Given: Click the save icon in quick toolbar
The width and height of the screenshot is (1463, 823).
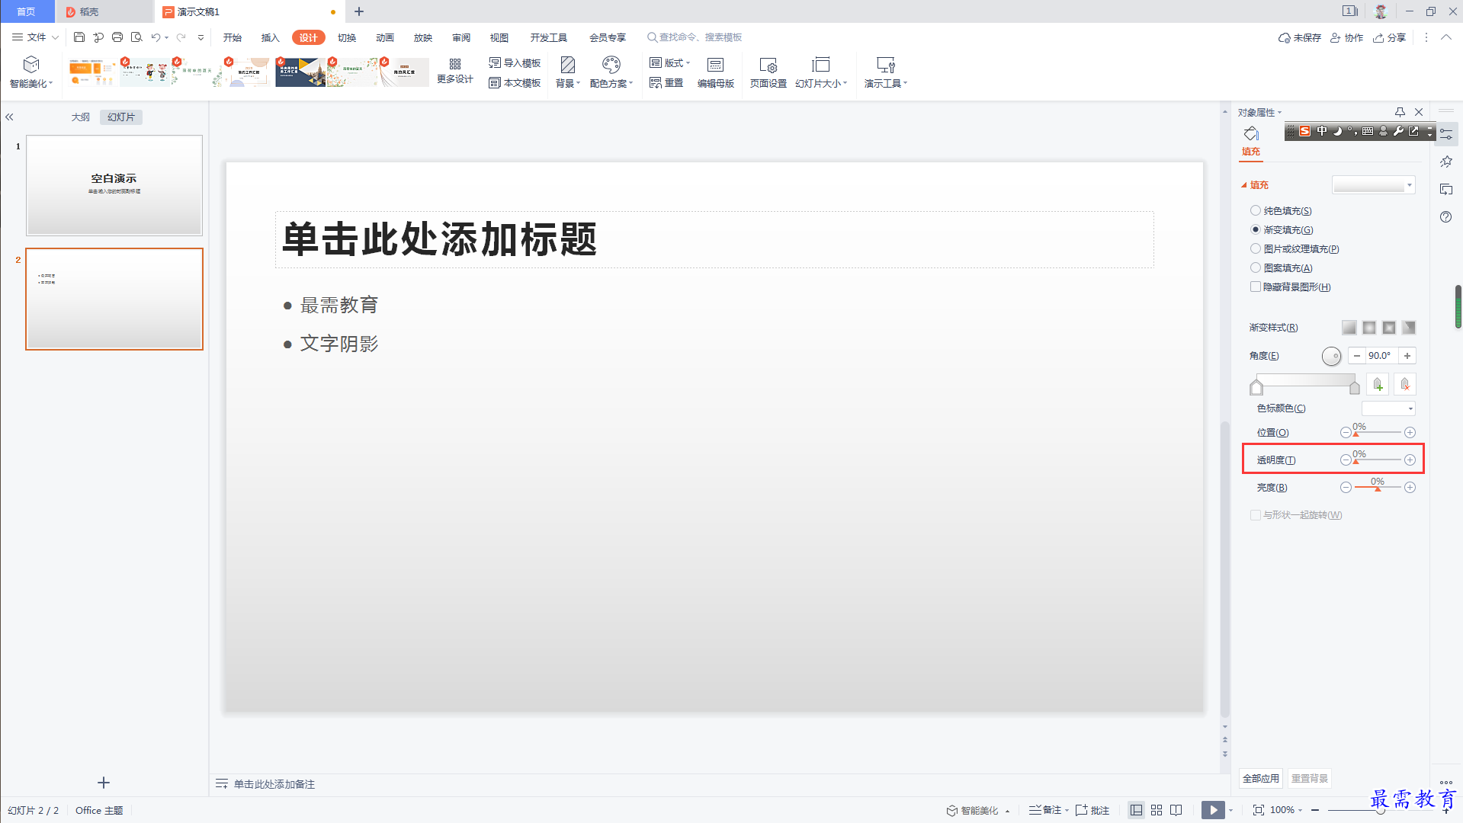Looking at the screenshot, I should click(79, 37).
